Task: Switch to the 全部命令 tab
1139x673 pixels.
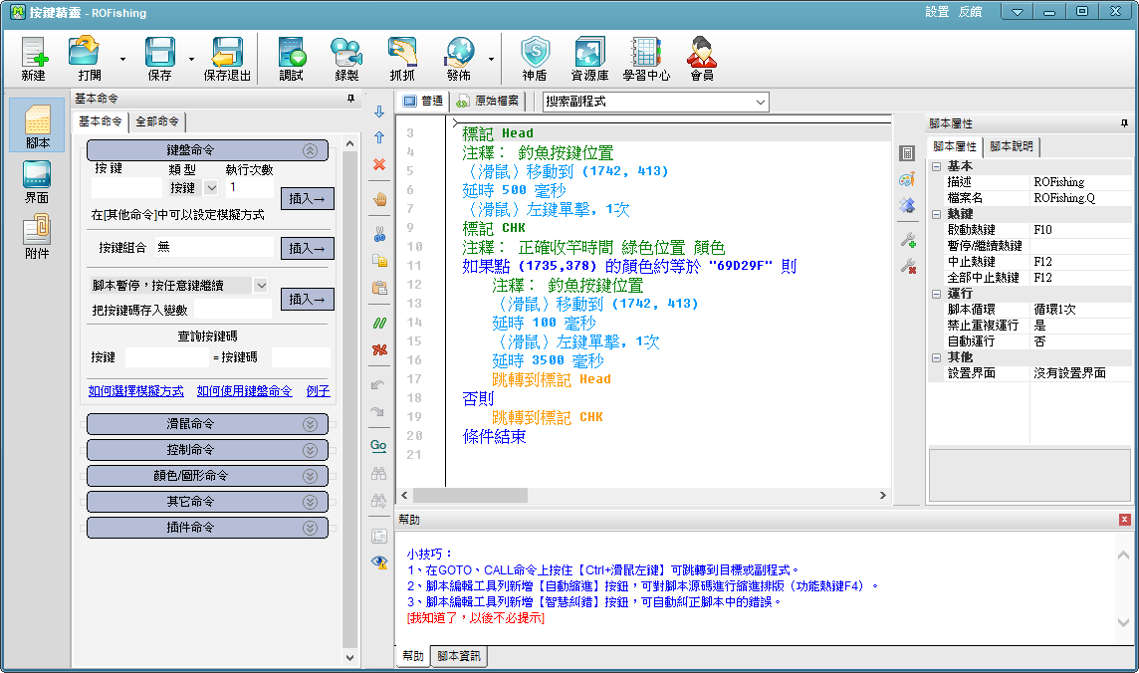Action: tap(157, 121)
